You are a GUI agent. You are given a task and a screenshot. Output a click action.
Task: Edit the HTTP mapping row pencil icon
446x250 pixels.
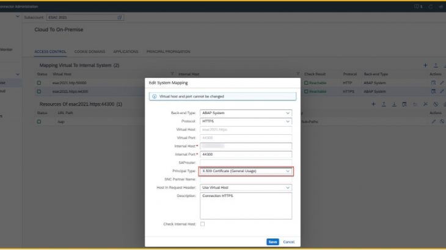442,83
